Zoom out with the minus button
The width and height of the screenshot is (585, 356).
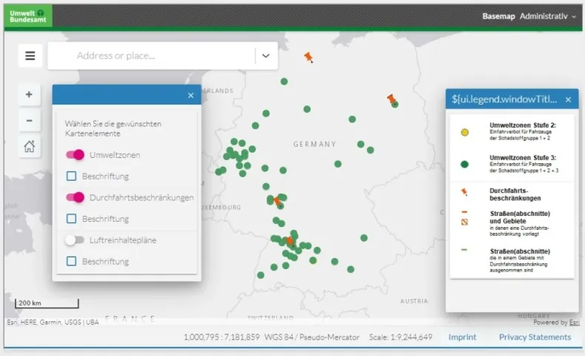tap(29, 120)
